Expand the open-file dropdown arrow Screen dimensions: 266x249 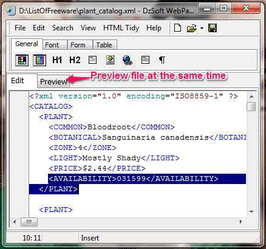coord(202,28)
